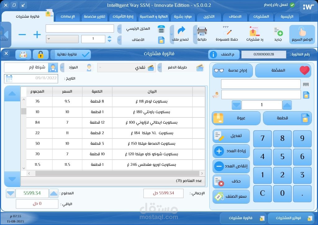Click the main warehouse icon

(161, 29)
